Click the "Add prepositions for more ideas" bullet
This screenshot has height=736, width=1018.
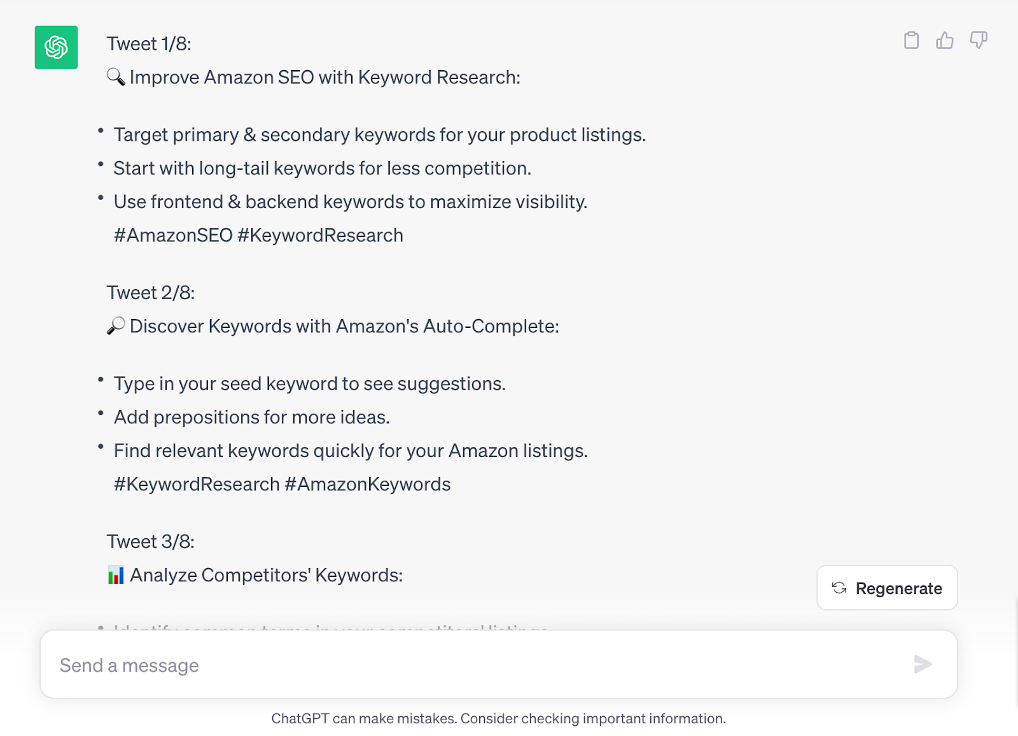251,418
